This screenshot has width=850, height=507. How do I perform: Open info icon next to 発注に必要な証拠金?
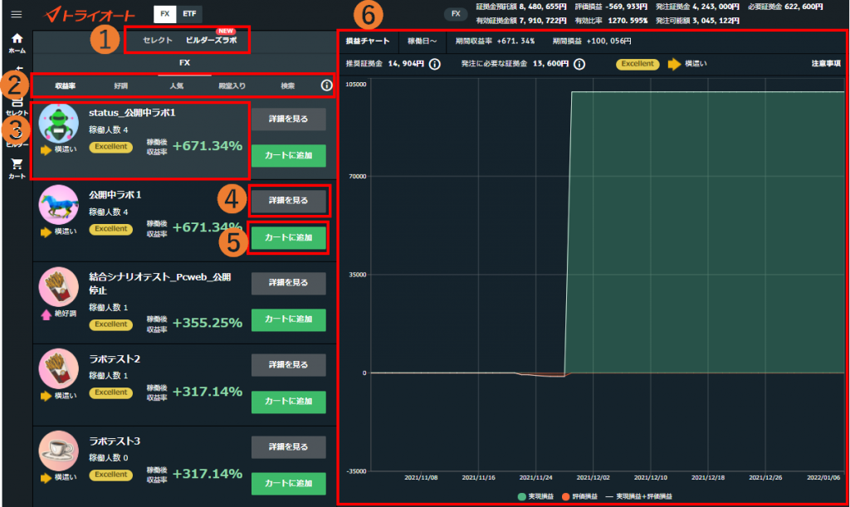(x=579, y=65)
